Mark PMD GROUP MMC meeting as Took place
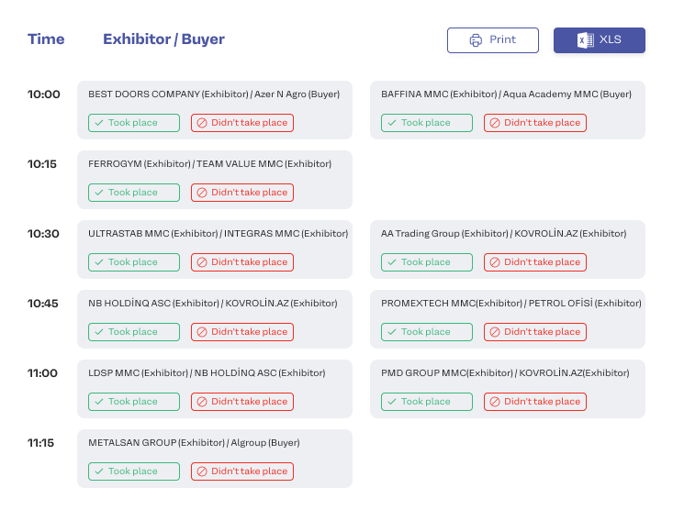The height and width of the screenshot is (532, 673). pyautogui.click(x=427, y=402)
